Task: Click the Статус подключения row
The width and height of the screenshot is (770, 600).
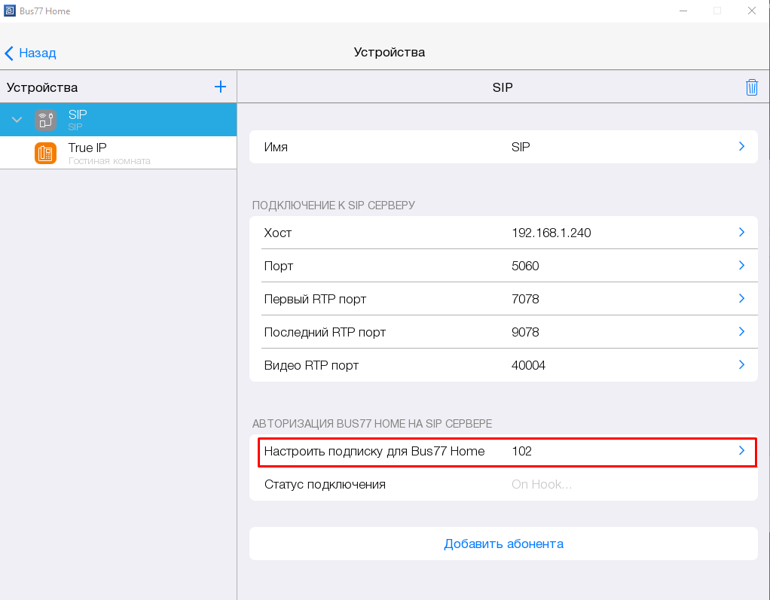Action: (503, 484)
